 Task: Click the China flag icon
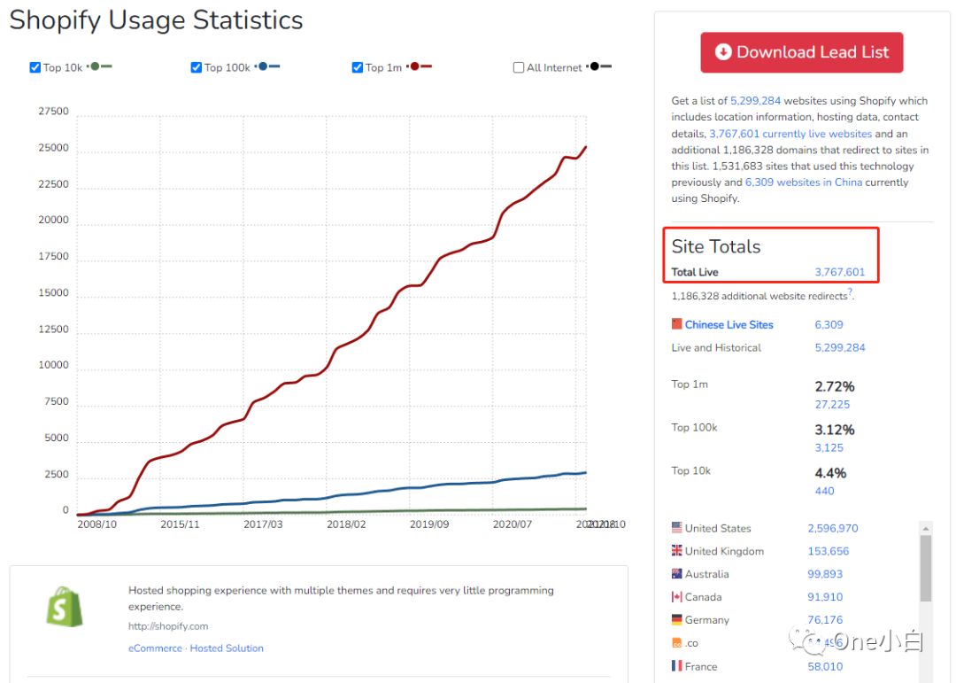677,324
